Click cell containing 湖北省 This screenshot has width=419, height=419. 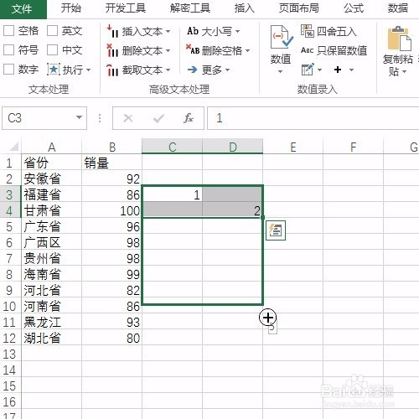51,338
